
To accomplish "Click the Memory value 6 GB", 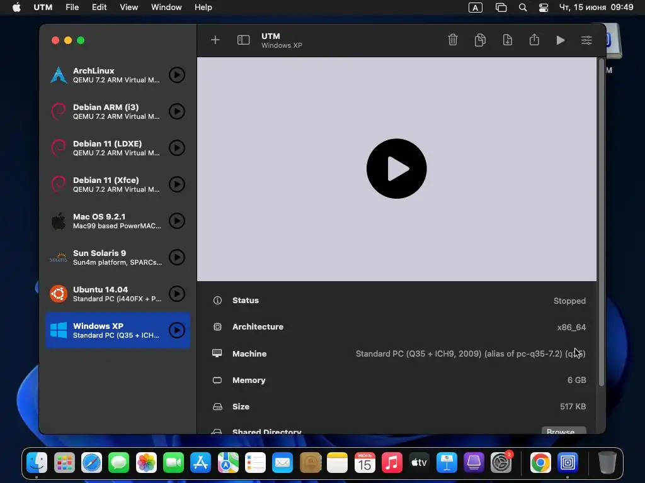I will (x=576, y=380).
